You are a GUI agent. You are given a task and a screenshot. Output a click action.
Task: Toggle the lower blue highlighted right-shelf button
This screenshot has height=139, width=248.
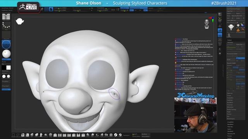click(x=220, y=35)
